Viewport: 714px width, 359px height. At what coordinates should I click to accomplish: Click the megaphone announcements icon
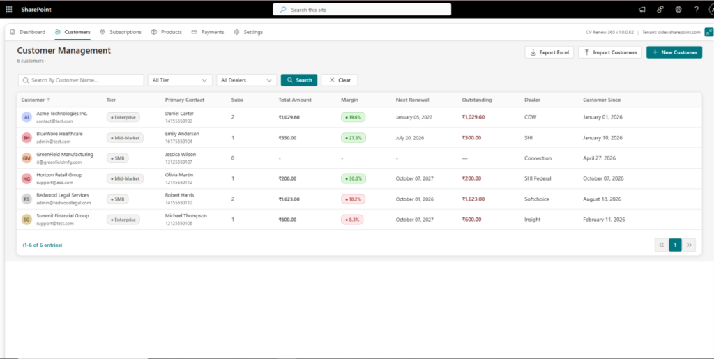[642, 9]
